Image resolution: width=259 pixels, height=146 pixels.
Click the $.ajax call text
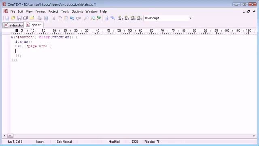22,42
